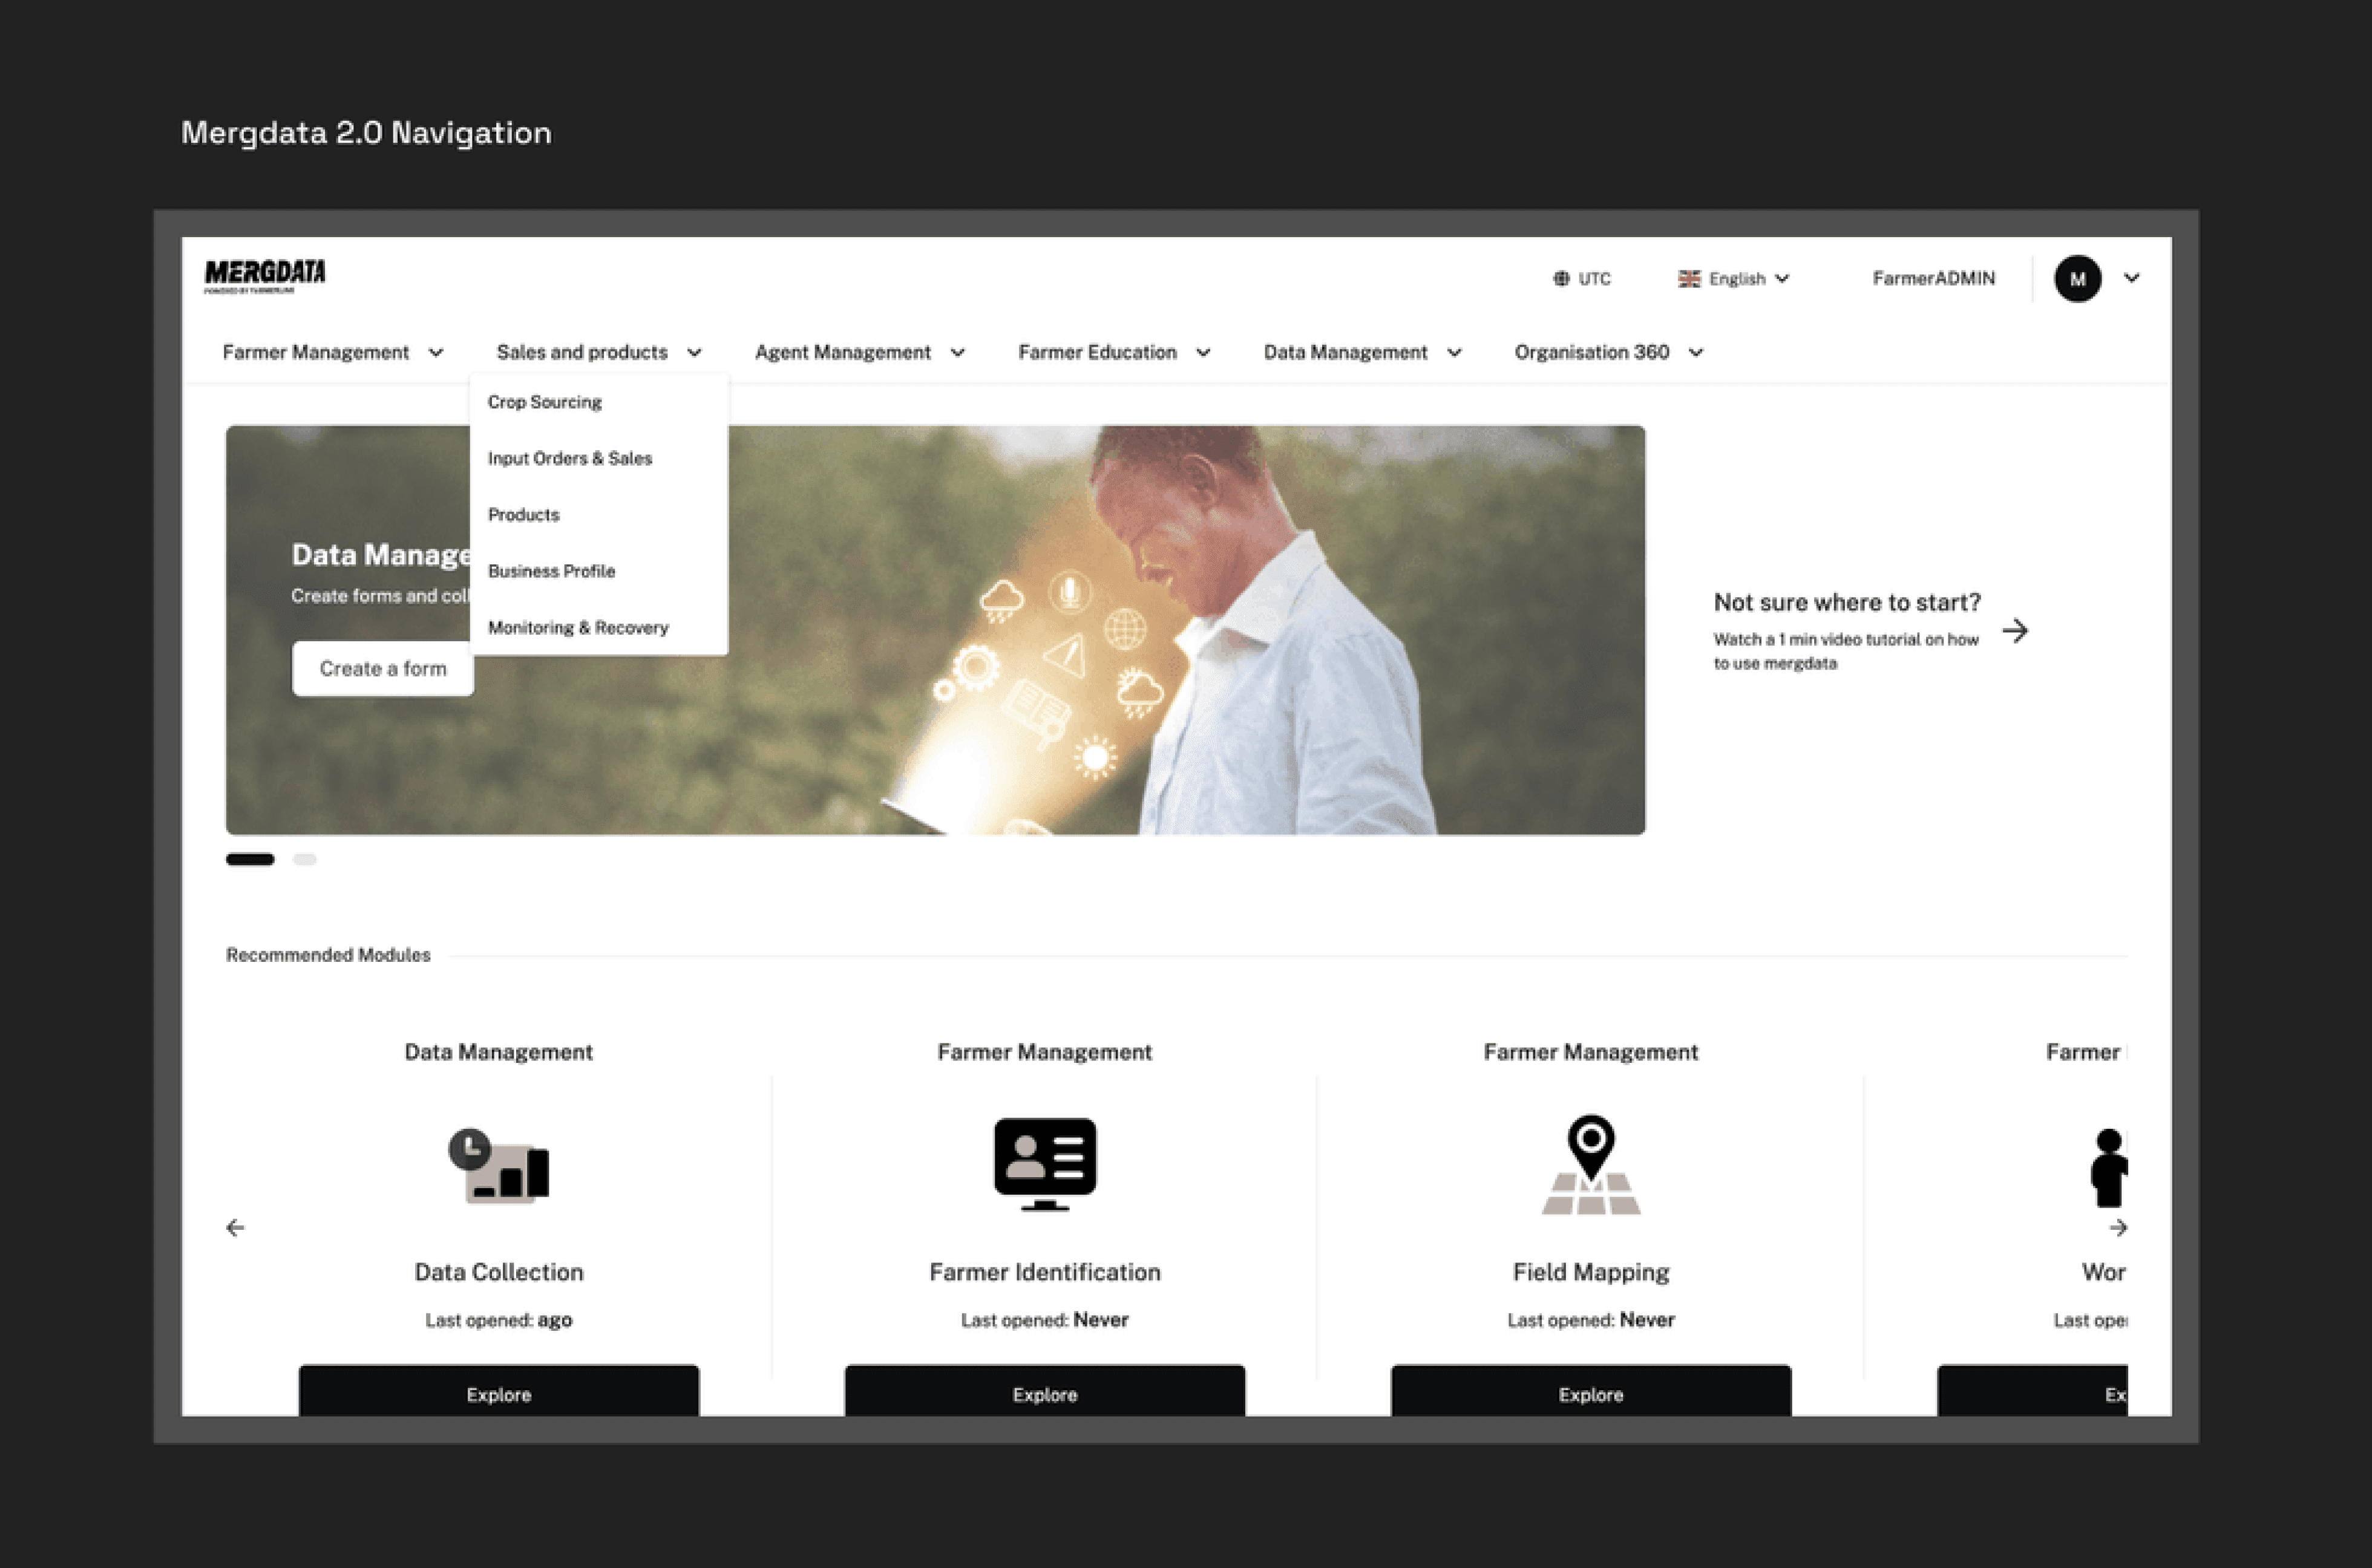Switch to second carousel slide indicator
Viewport: 2372px width, 1568px height.
tap(305, 859)
